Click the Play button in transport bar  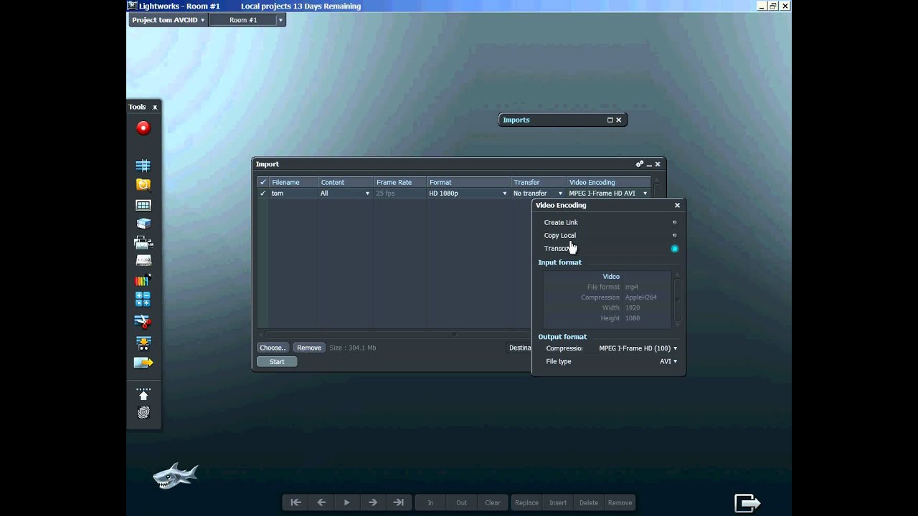pos(347,502)
